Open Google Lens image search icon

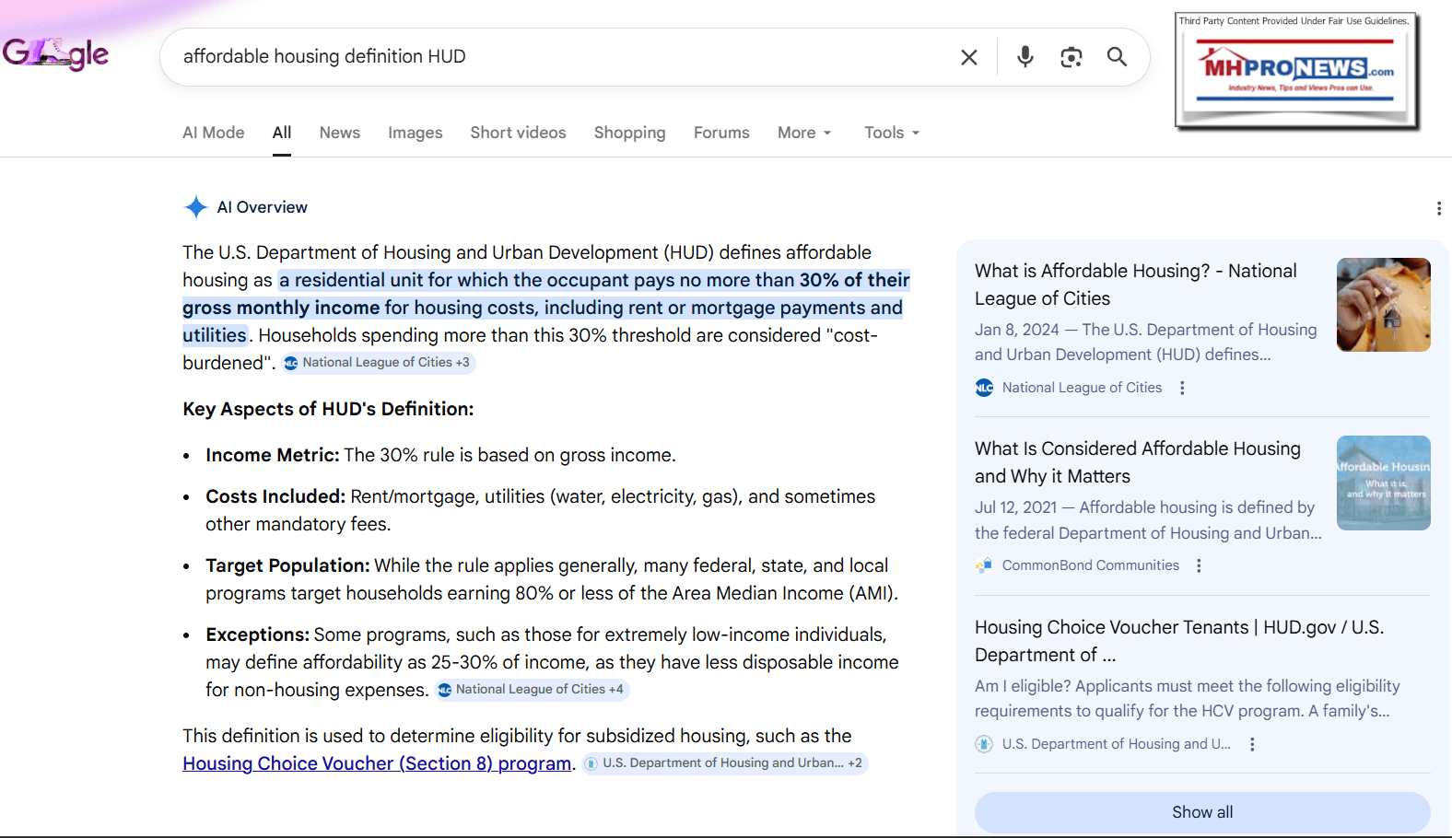click(x=1071, y=57)
